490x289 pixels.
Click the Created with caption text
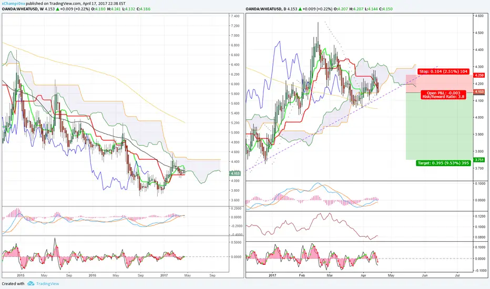click(13, 284)
